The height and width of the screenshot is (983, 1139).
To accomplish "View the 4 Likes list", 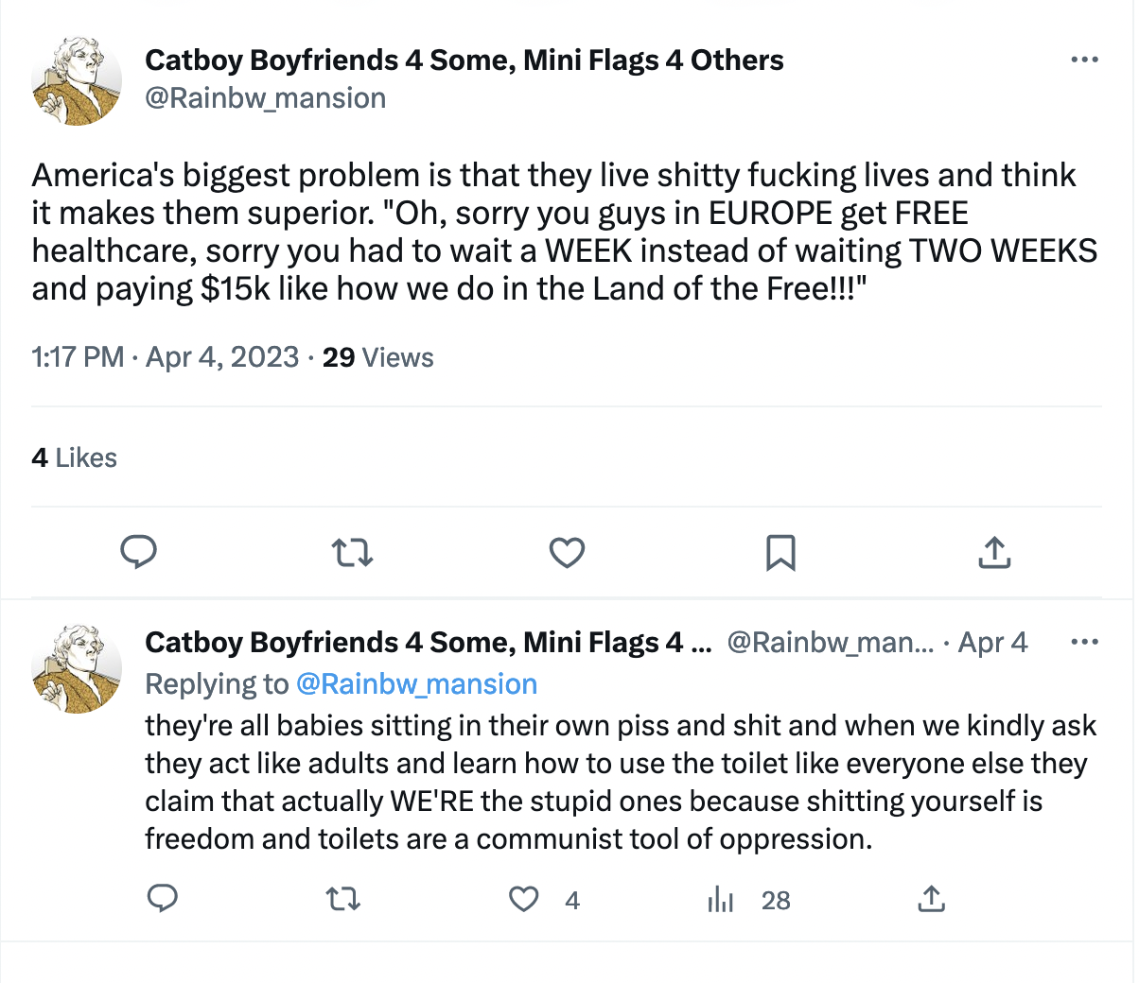I will [x=74, y=458].
